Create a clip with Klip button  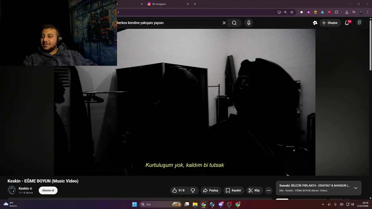(x=254, y=190)
